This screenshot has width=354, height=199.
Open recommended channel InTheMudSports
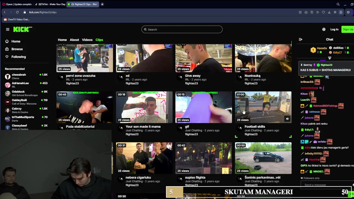[26, 119]
